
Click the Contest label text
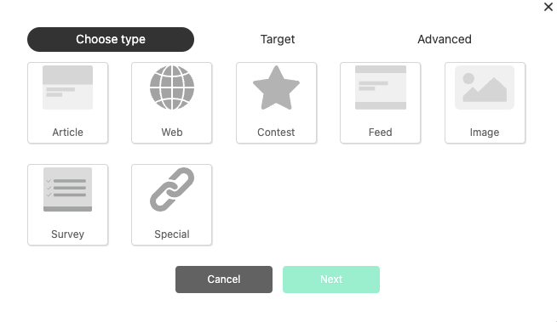(276, 133)
